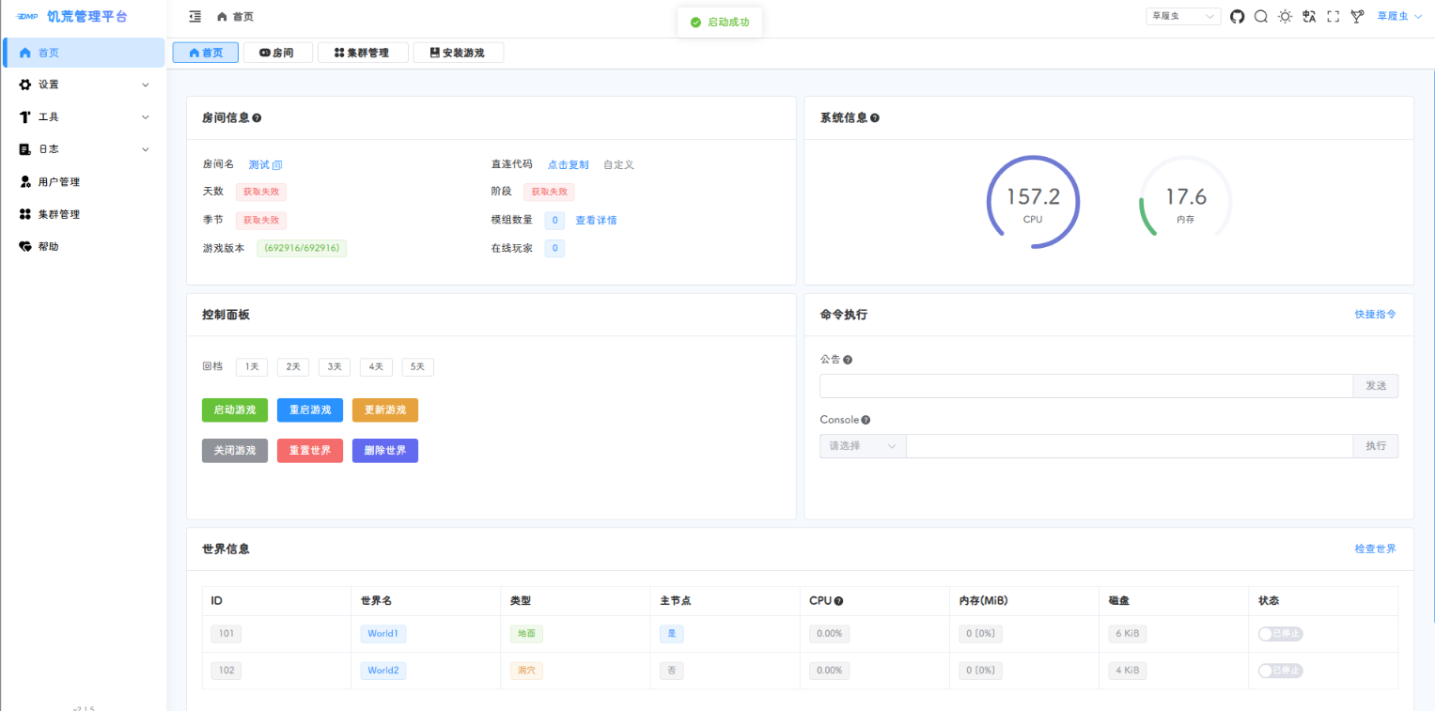Click help icon beside Console label

pos(866,420)
